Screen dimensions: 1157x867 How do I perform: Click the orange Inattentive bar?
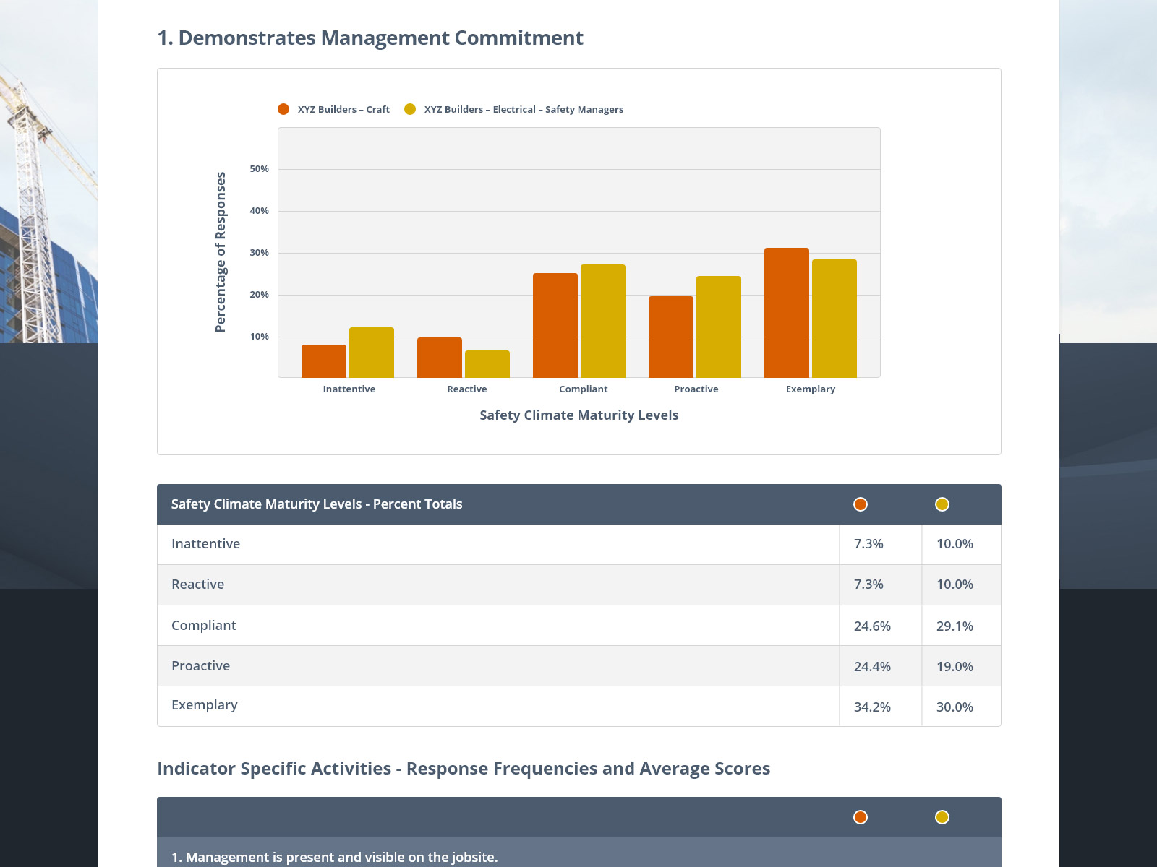pyautogui.click(x=324, y=361)
